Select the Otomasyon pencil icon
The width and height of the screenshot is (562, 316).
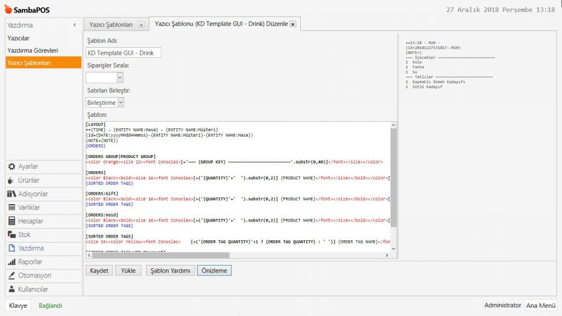tap(11, 275)
